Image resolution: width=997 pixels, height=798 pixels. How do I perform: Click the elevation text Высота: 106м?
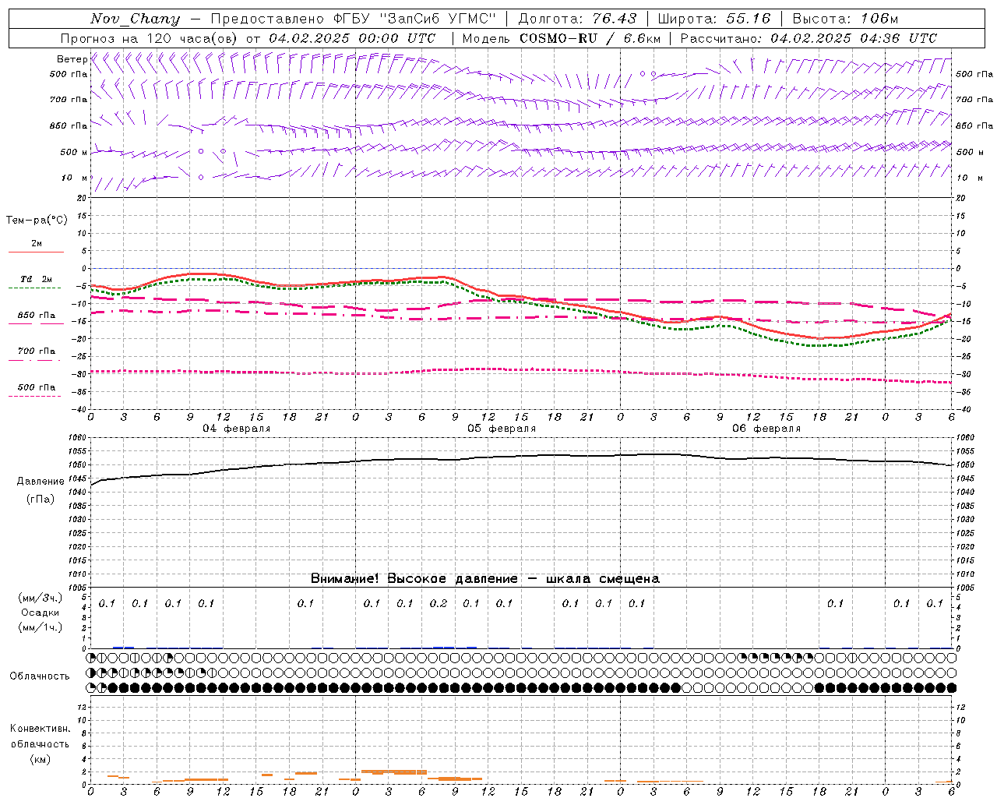pyautogui.click(x=845, y=19)
